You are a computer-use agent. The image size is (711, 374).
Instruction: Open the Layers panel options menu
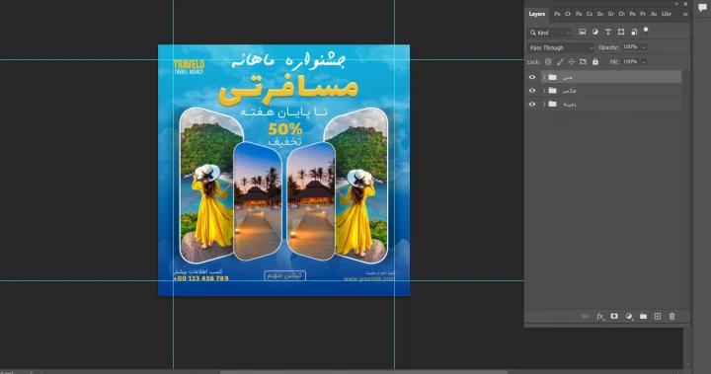(685, 15)
